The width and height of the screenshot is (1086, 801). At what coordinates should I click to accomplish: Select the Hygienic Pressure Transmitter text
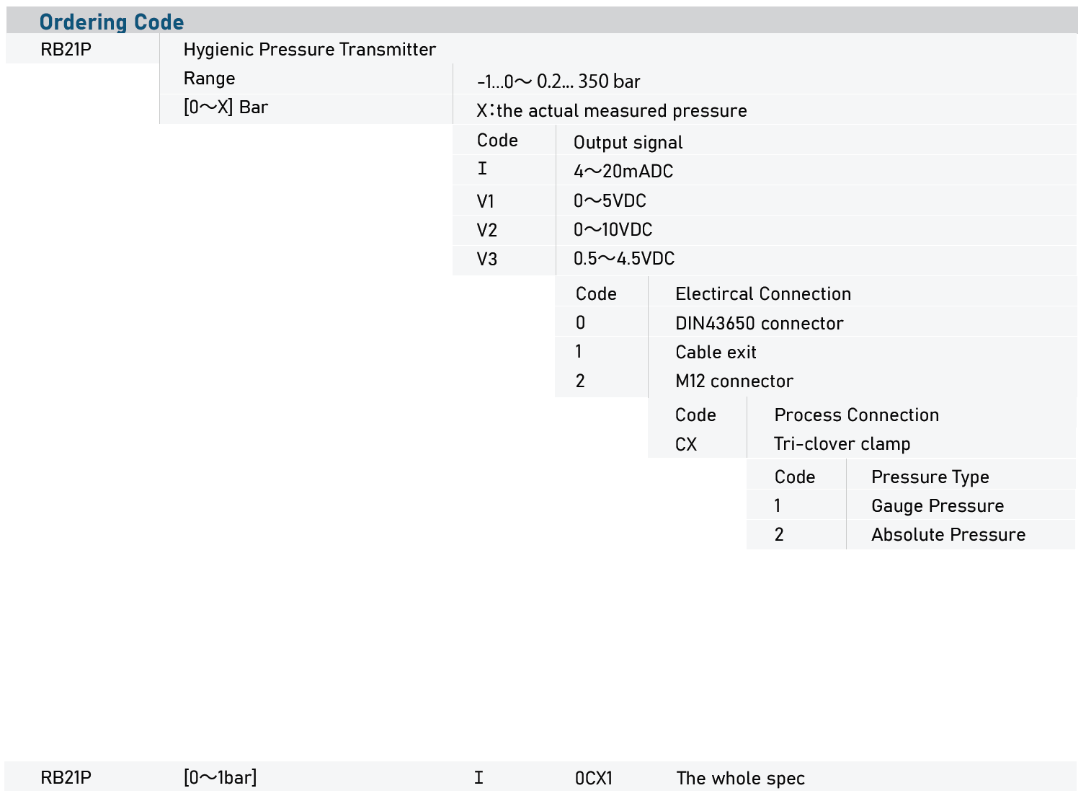coord(309,50)
